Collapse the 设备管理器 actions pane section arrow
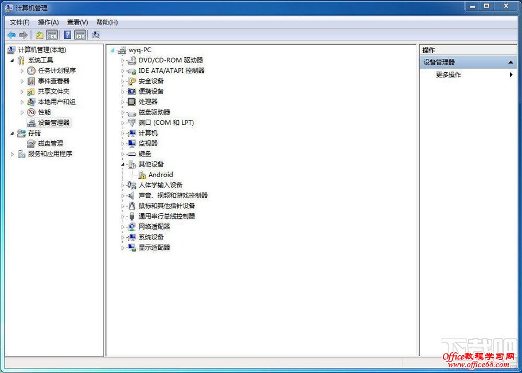 click(x=509, y=62)
